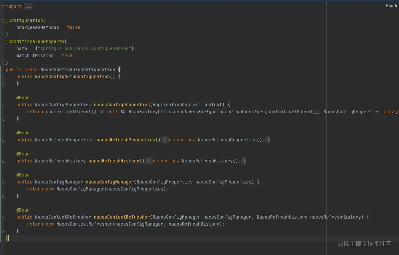Image resolution: width=399 pixels, height=255 pixels.
Task: Click the @Bean above nacosRefreshHistory method
Action: (23, 154)
